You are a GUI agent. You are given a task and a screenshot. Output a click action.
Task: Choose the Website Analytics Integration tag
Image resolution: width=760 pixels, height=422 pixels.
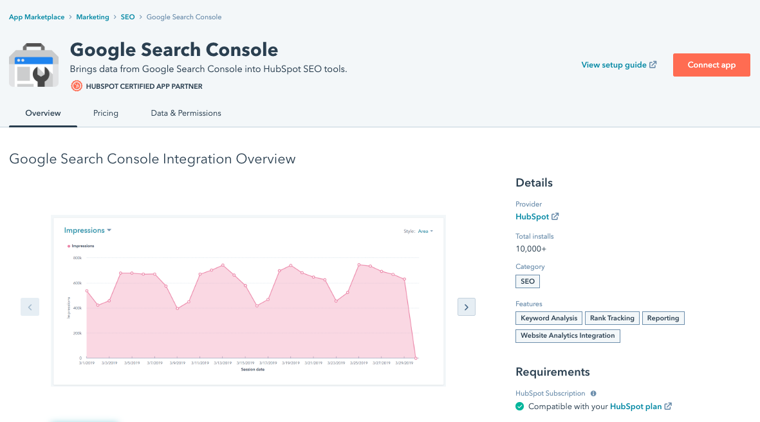pos(568,336)
